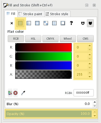Viewport: 101px width, 123px height.
Task: Activate the color picker eyedropper icon
Action: click(23, 93)
